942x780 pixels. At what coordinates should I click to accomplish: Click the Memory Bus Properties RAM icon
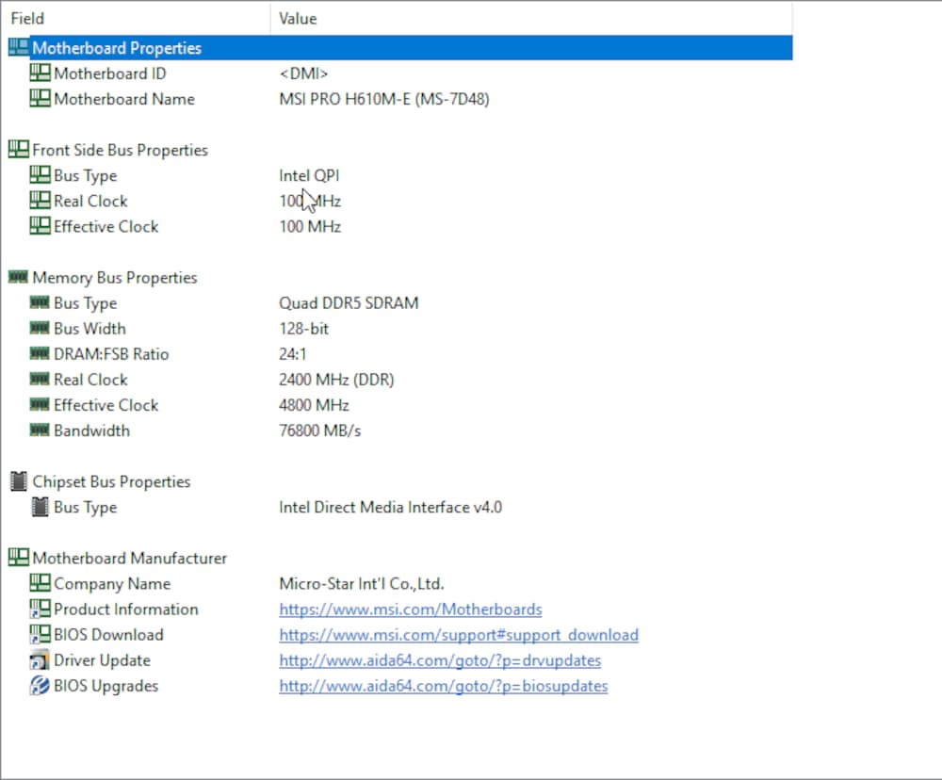[19, 278]
